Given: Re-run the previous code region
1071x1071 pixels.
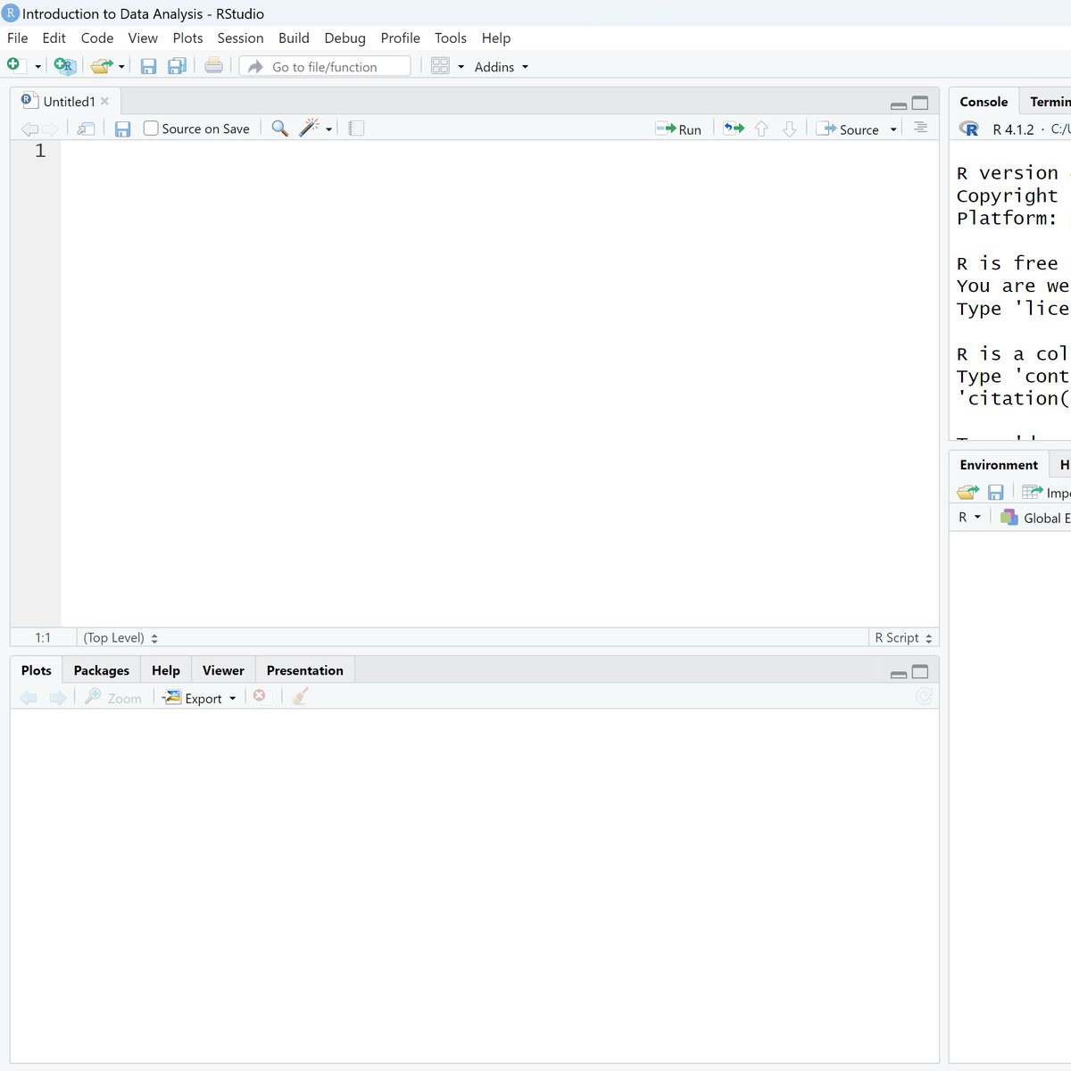Looking at the screenshot, I should [734, 129].
